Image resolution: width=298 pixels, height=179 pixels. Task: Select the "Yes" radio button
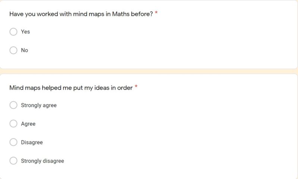pos(13,32)
